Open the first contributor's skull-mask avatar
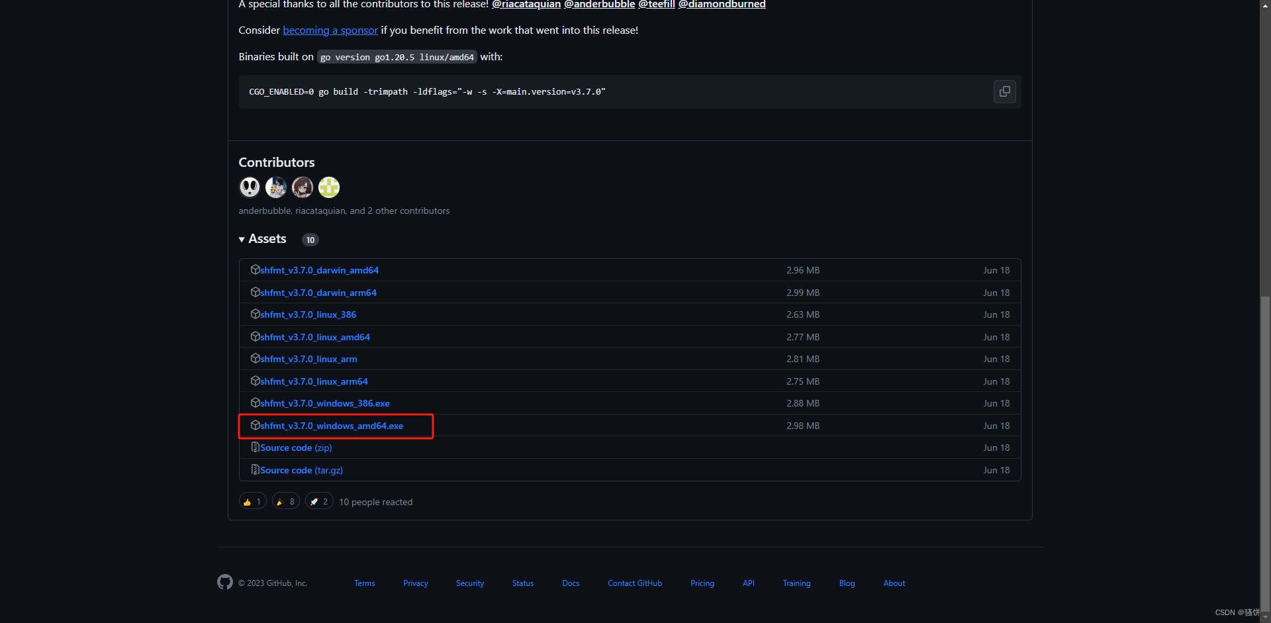Screen dimensions: 1271x623 (x=250, y=187)
